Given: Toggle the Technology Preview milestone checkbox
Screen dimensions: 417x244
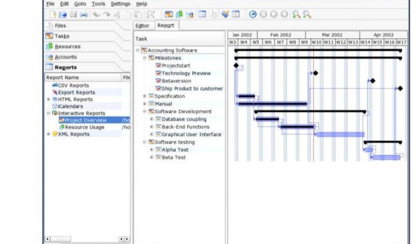Looking at the screenshot, I should [158, 73].
